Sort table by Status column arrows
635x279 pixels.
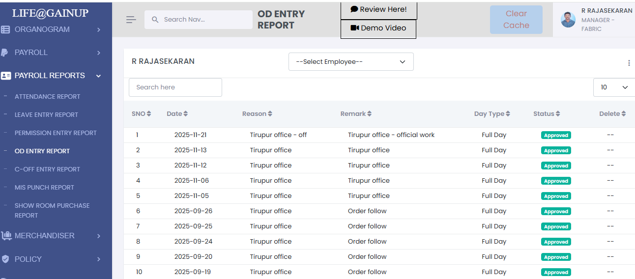point(557,114)
